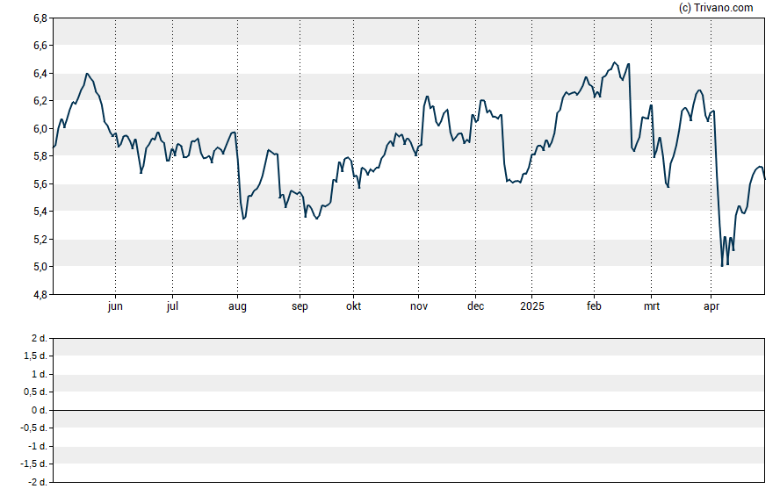Click the '6,8' price axis label
The image size is (780, 496).
tap(40, 18)
